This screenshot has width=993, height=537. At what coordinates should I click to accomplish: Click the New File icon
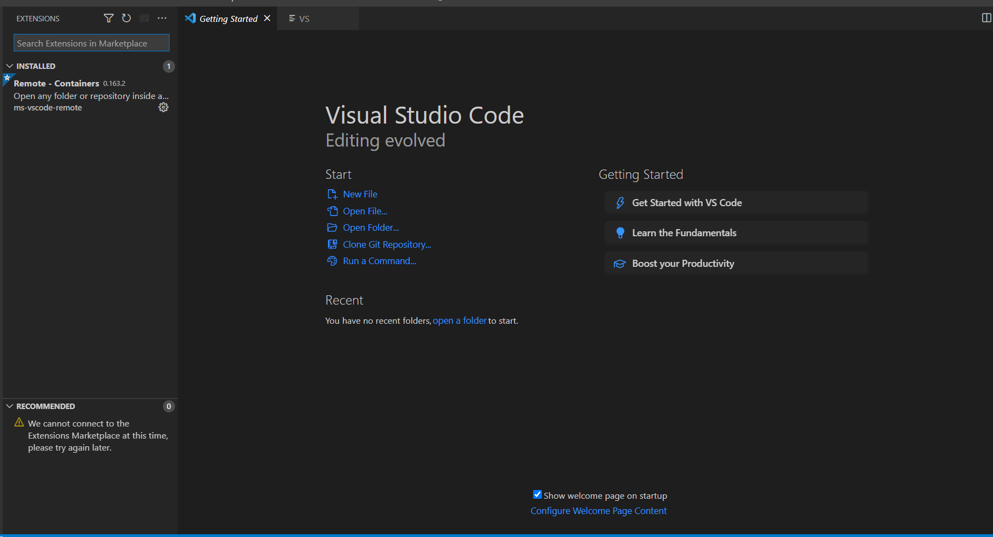[x=332, y=194]
